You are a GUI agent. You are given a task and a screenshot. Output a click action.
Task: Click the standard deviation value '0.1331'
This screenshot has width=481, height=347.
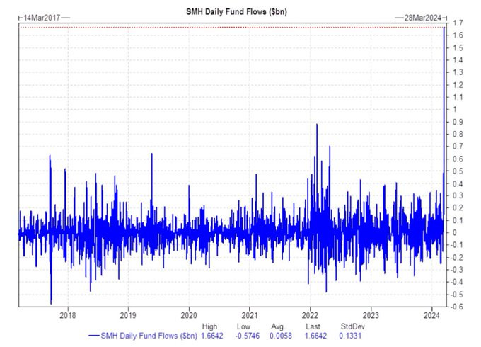pyautogui.click(x=350, y=336)
